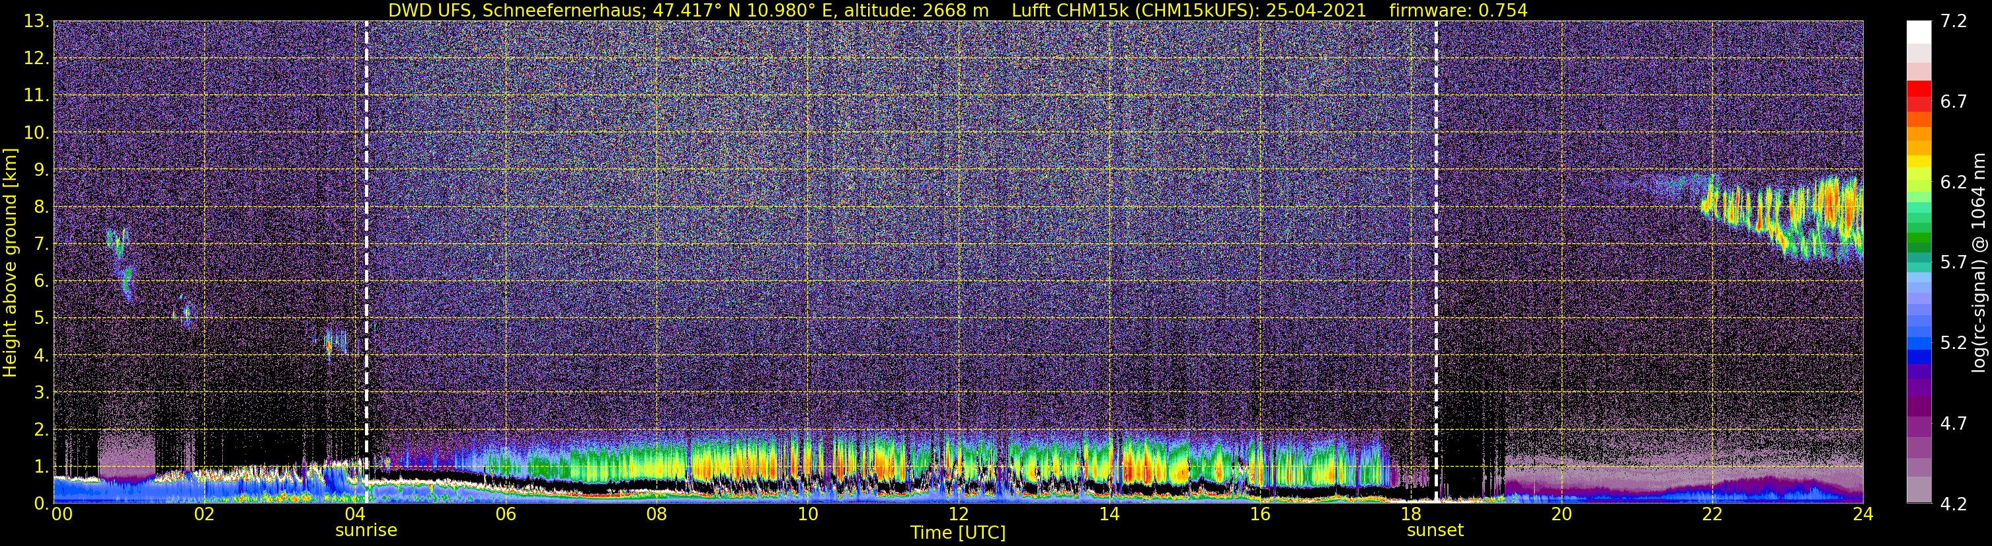
Task: Click the white dashed sunrise line
Action: (x=366, y=261)
